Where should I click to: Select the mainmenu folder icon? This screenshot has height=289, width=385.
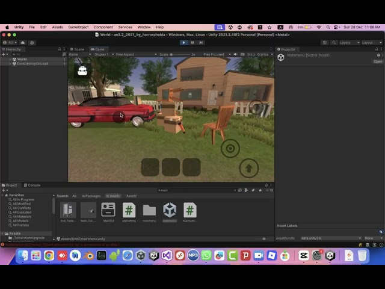(149, 210)
